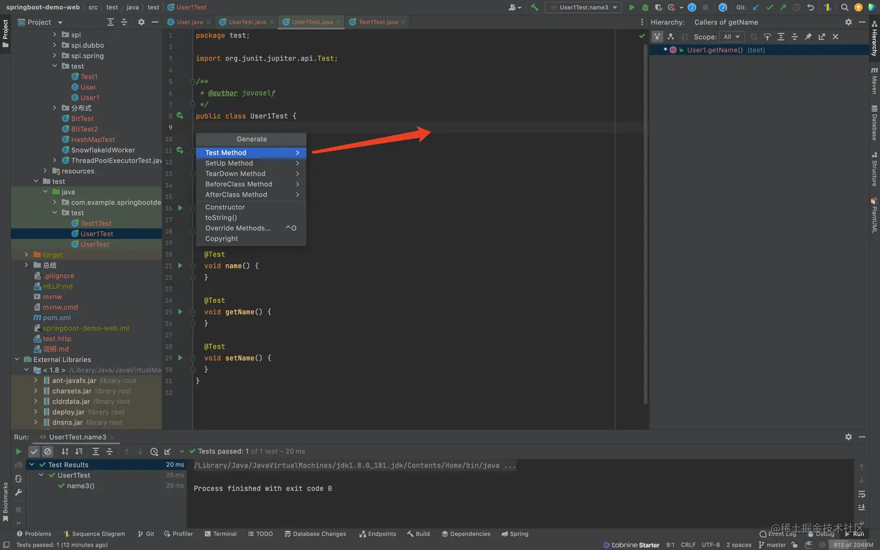
Task: Switch to Test1Test.java editor tab
Action: (378, 22)
